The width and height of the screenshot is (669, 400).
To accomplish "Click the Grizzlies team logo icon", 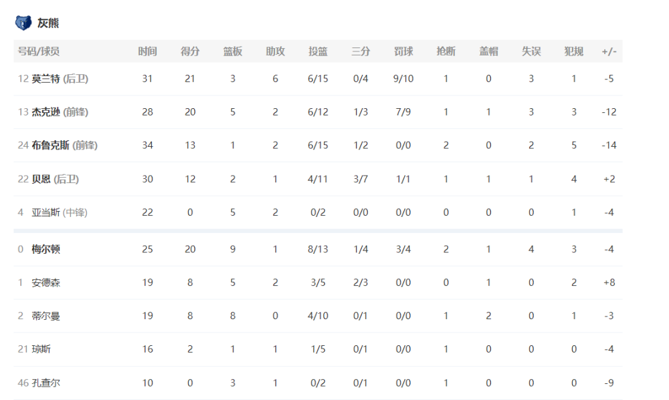I will click(x=23, y=23).
